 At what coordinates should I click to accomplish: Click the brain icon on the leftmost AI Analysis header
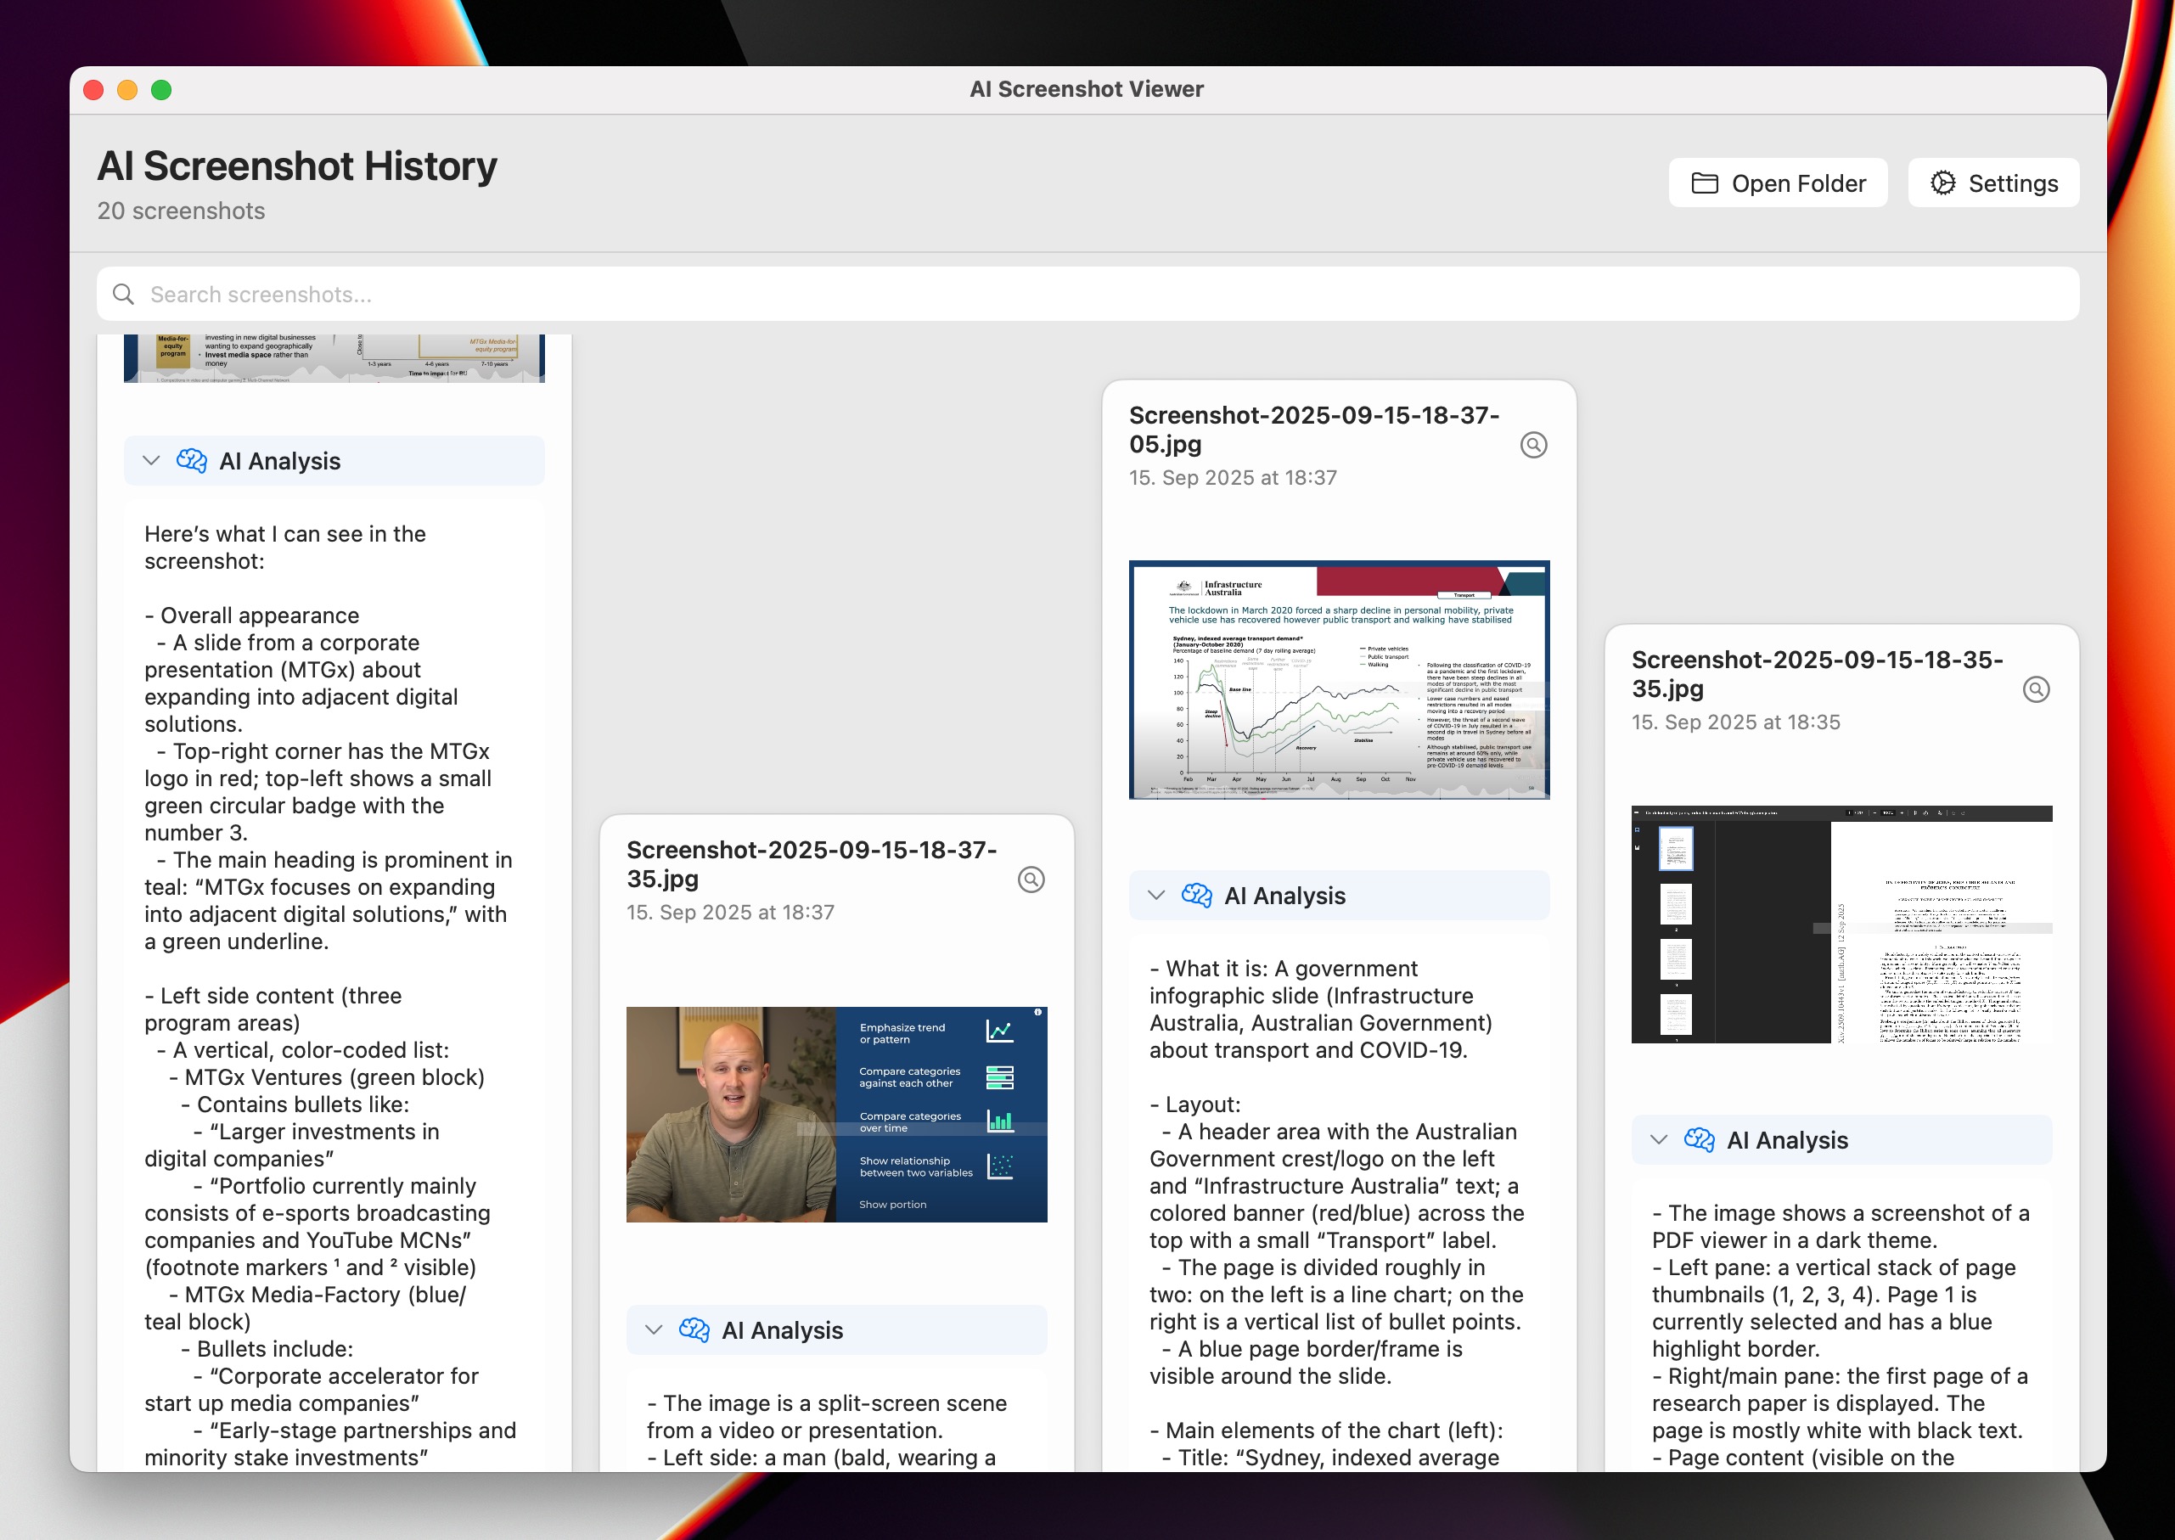(193, 461)
